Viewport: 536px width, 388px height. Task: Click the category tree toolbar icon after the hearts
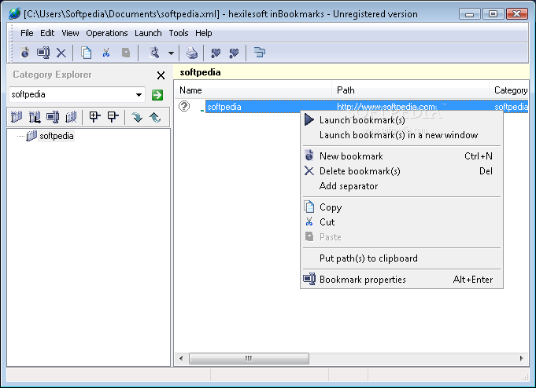click(x=260, y=53)
